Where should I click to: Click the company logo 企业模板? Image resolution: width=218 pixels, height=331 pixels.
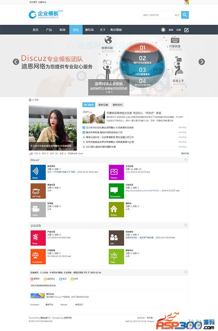pyautogui.click(x=45, y=14)
